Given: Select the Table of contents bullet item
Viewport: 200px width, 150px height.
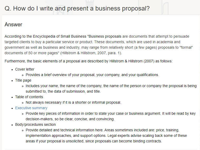Looking at the screenshot, I should coord(29,97).
